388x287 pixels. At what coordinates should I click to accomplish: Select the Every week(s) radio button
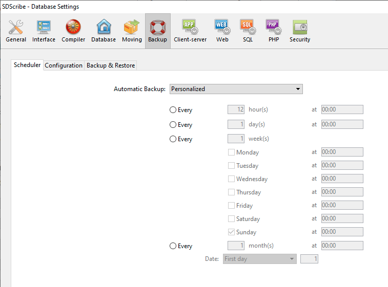coord(173,139)
